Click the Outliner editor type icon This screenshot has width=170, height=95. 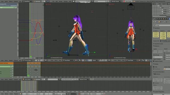click(154, 4)
